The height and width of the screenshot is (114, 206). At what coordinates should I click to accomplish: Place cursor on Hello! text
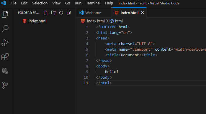click(x=112, y=72)
